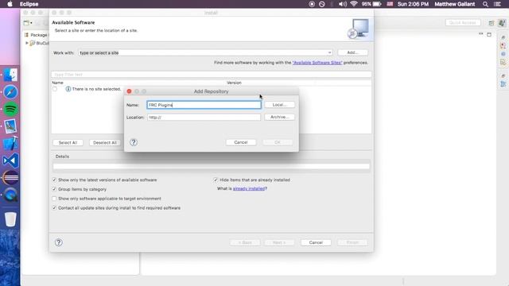The image size is (509, 286).
Task: Open the already installed link
Action: (249, 188)
